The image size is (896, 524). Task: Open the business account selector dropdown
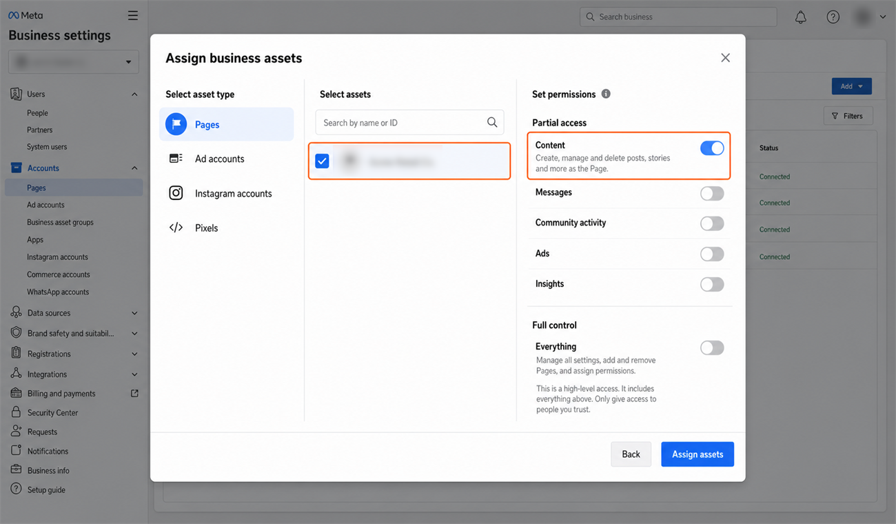(x=74, y=62)
